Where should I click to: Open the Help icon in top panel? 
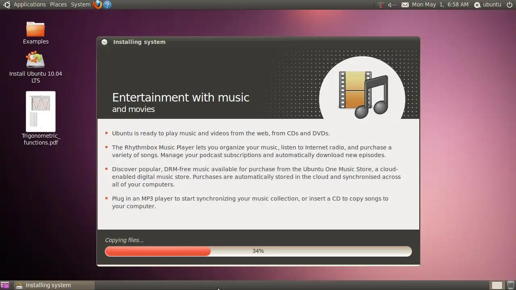pos(107,4)
